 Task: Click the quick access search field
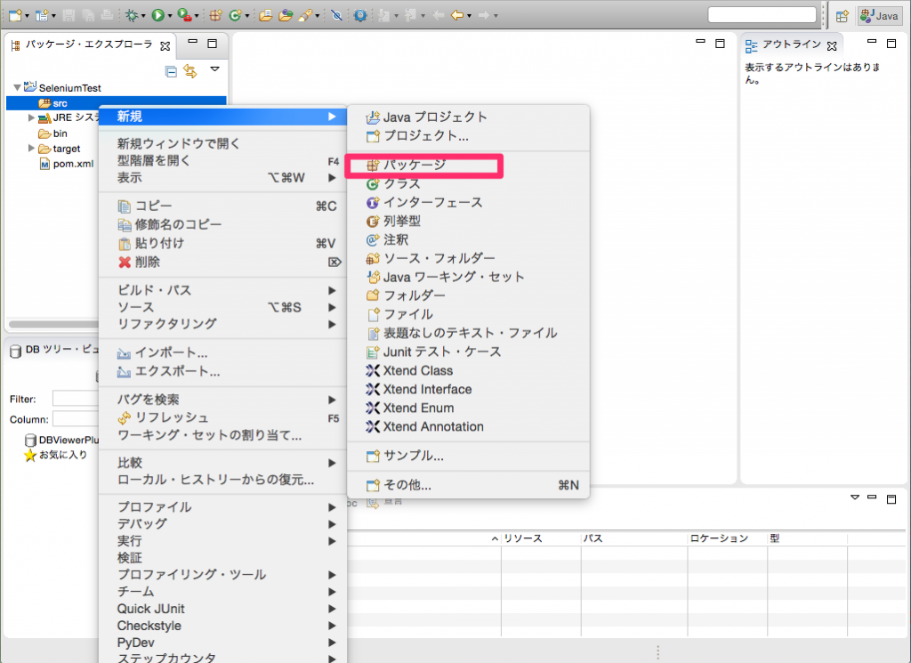pyautogui.click(x=762, y=15)
